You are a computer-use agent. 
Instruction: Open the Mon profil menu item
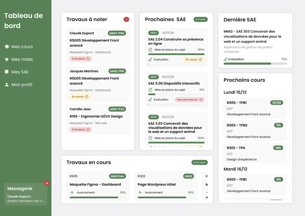point(21,85)
